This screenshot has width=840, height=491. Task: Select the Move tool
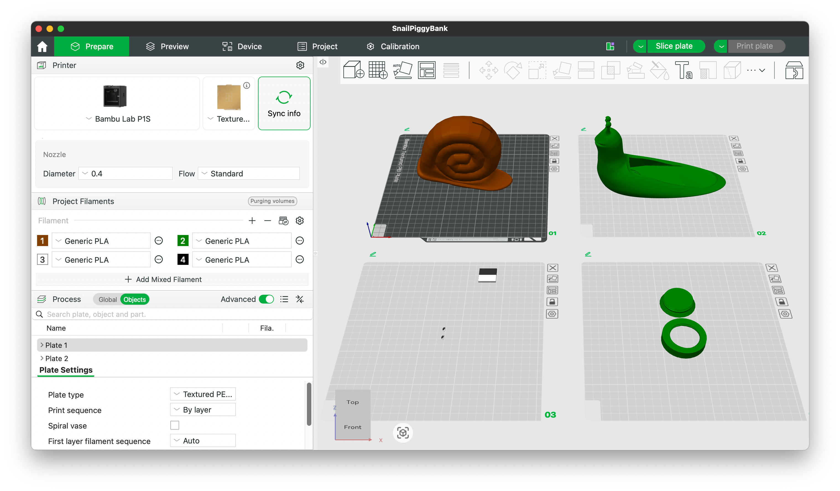(x=489, y=70)
